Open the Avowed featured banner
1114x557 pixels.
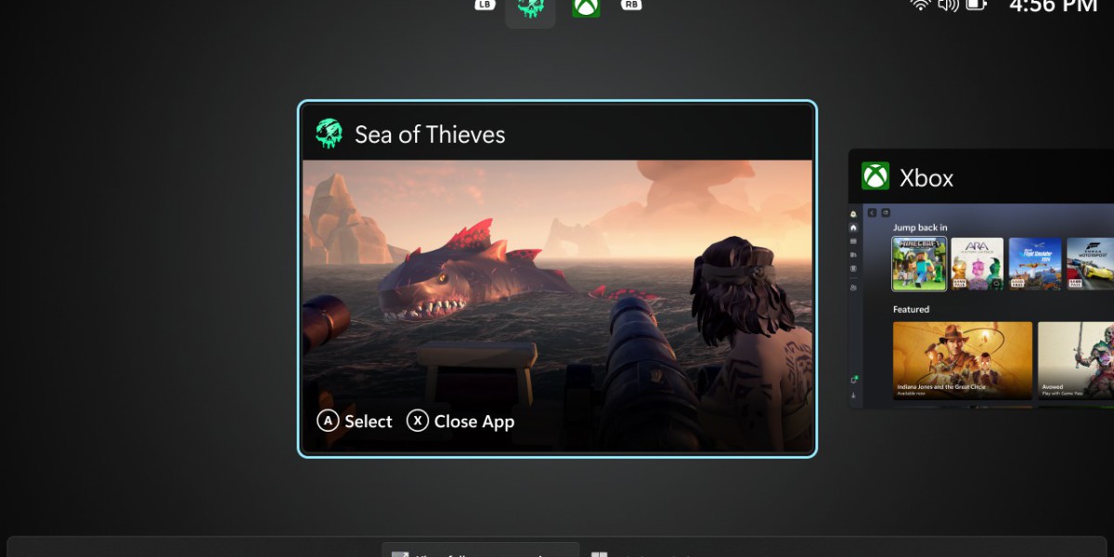pyautogui.click(x=1076, y=361)
